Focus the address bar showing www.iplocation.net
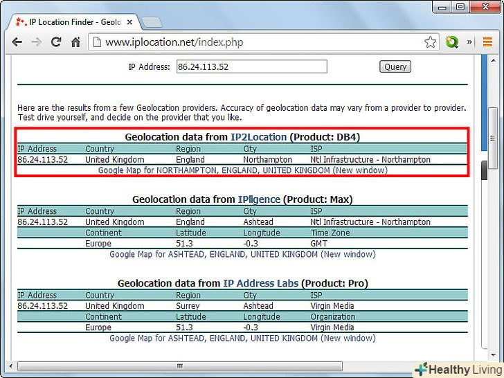504x378 pixels. pos(256,42)
